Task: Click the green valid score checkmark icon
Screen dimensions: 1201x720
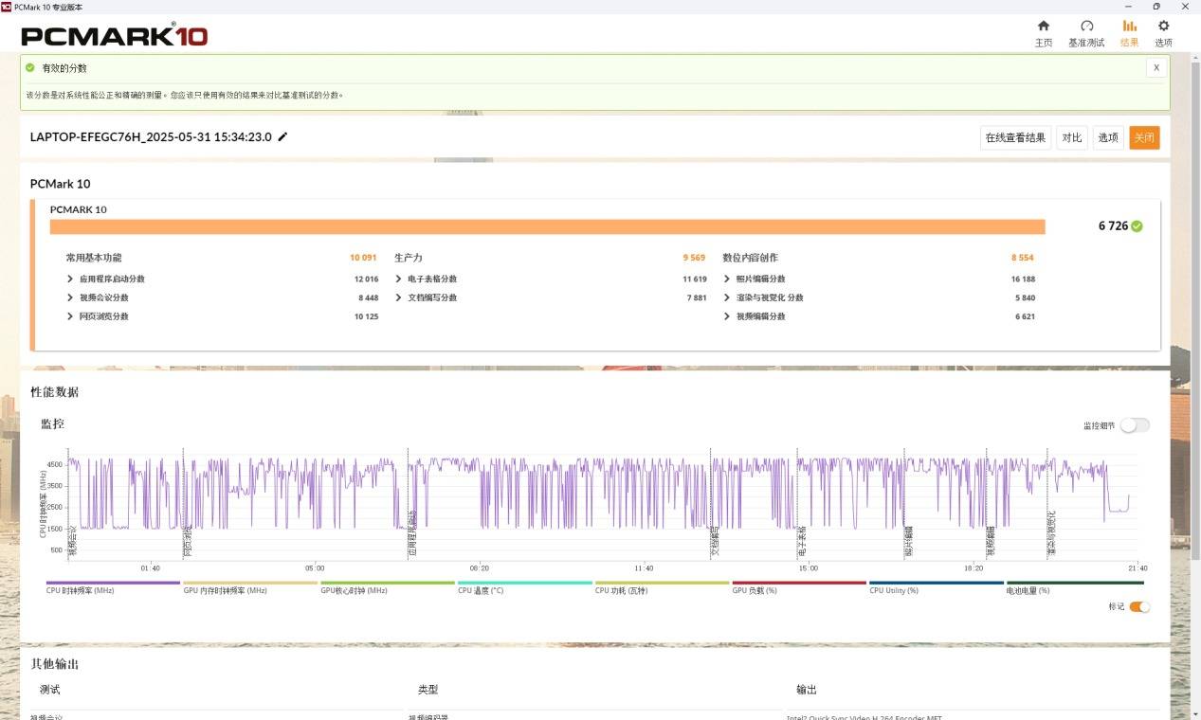Action: tap(30, 68)
